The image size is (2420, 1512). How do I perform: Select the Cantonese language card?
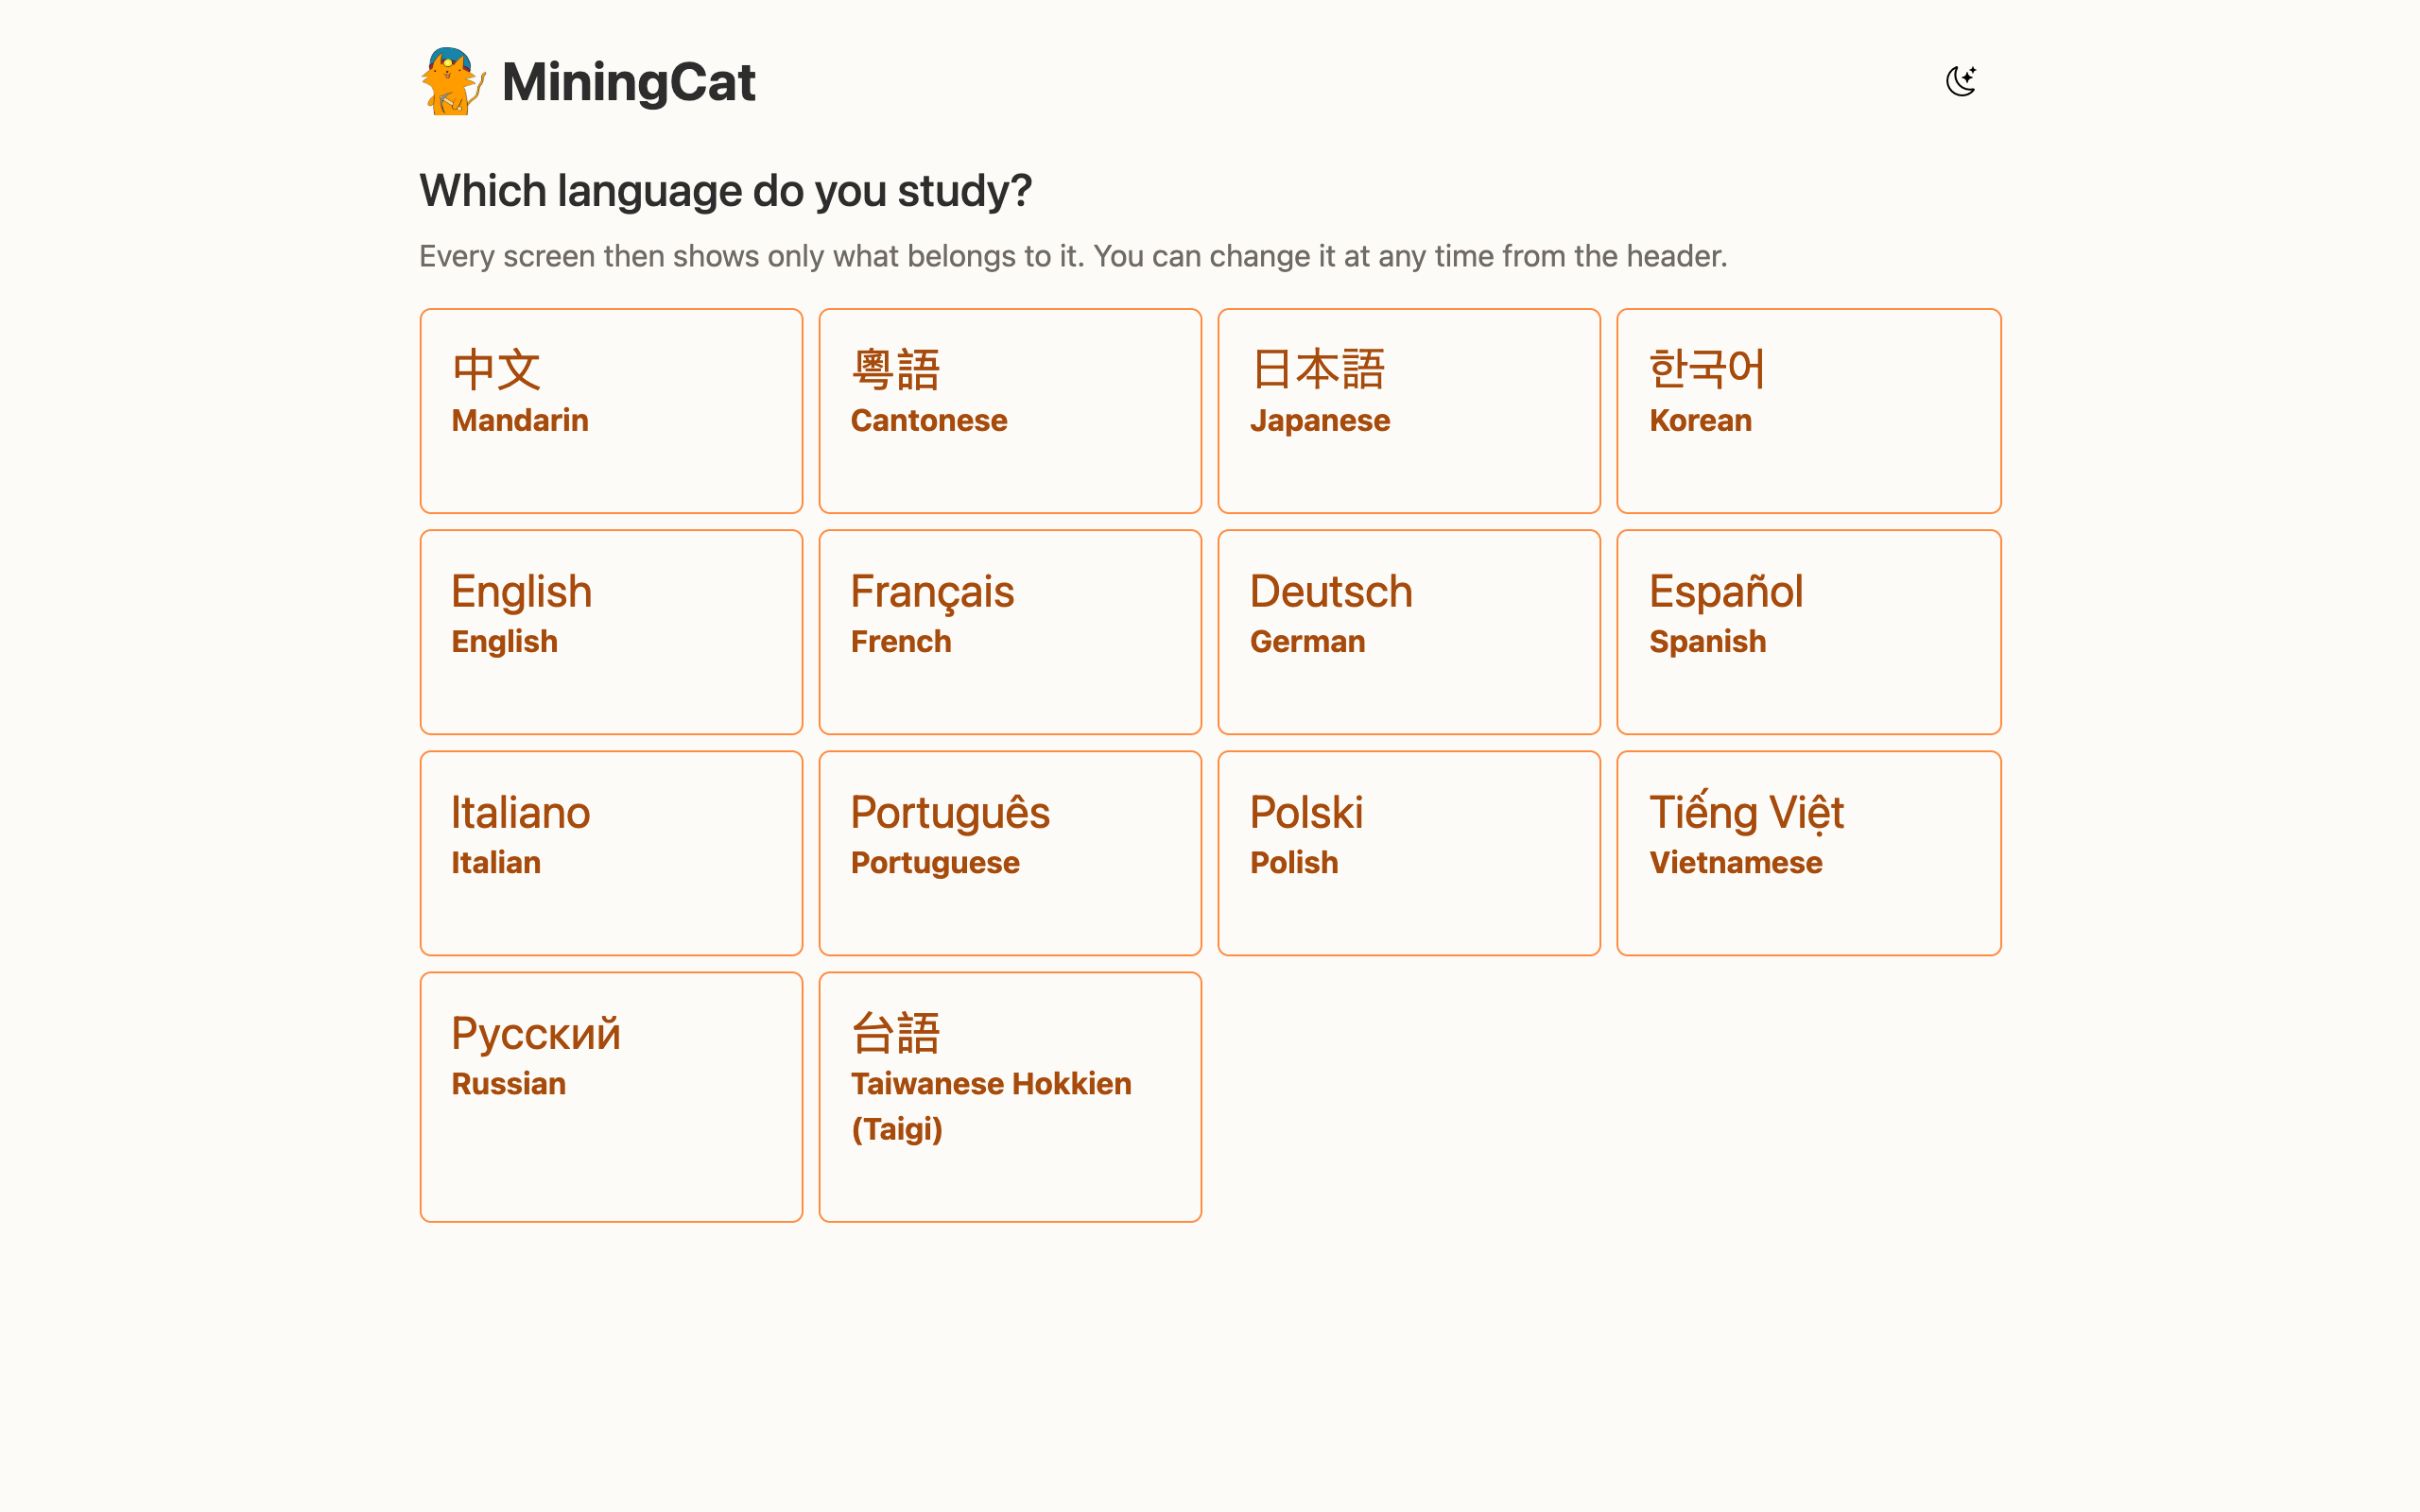[x=1010, y=411]
